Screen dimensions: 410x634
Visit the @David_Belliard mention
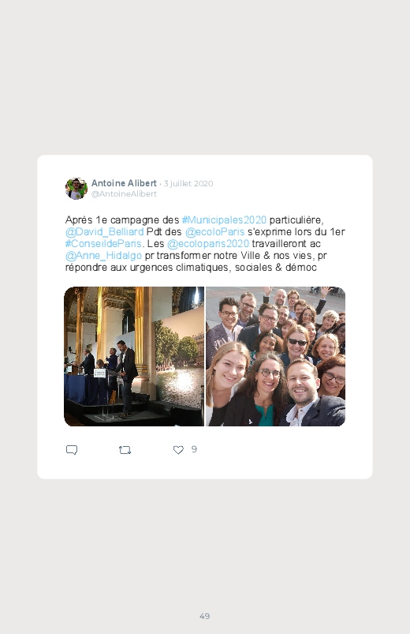(104, 231)
